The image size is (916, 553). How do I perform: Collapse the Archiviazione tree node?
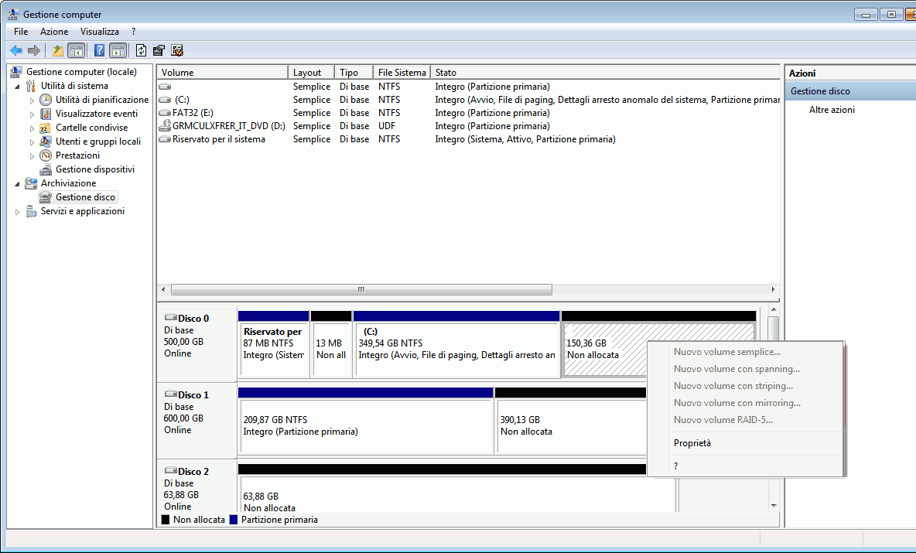coord(17,184)
